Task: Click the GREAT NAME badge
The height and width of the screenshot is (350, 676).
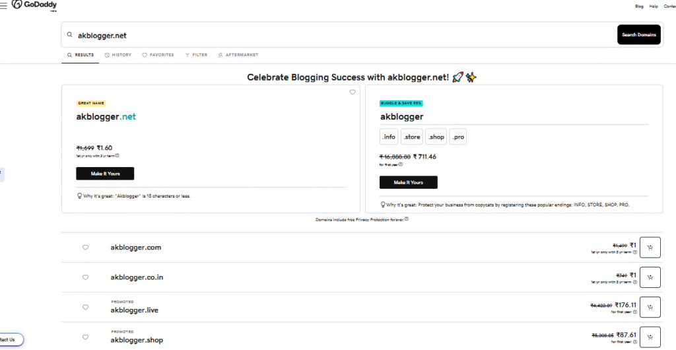Action: pos(91,104)
